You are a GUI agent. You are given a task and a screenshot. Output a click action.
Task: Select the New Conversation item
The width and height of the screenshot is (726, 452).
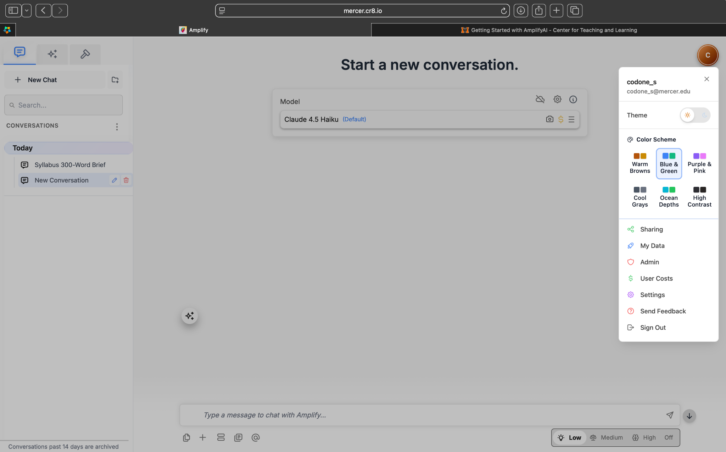pos(61,180)
